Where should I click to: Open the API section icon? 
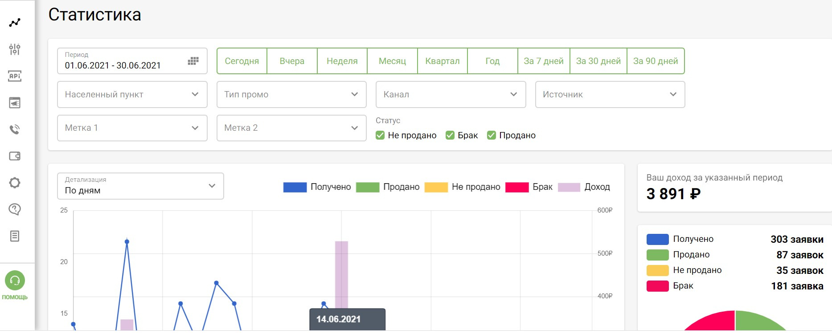click(15, 76)
